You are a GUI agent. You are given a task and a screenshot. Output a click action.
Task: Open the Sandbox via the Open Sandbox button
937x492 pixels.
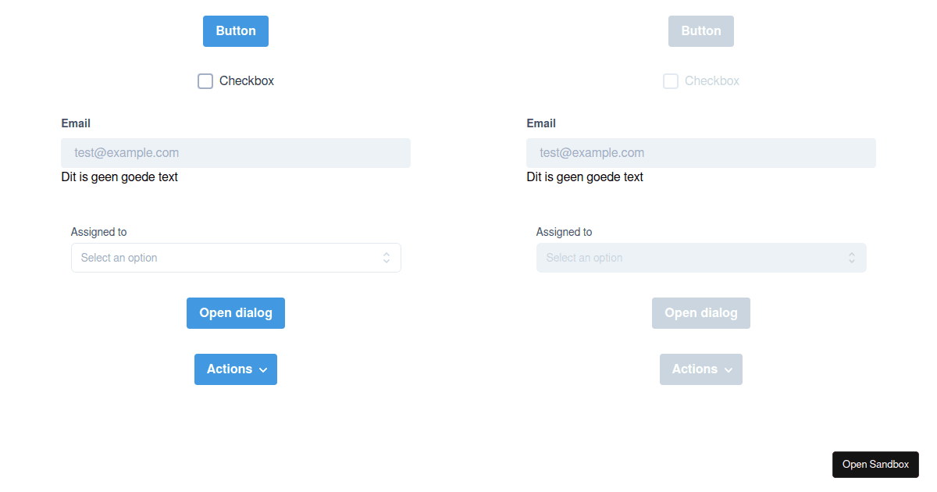(x=875, y=464)
